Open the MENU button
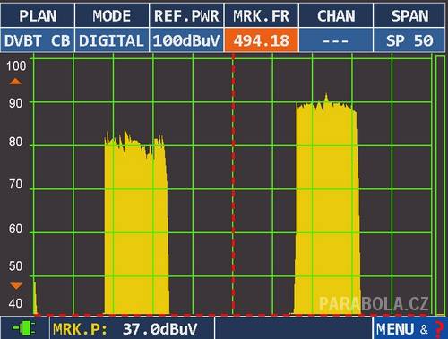This screenshot has height=339, width=448. point(402,329)
